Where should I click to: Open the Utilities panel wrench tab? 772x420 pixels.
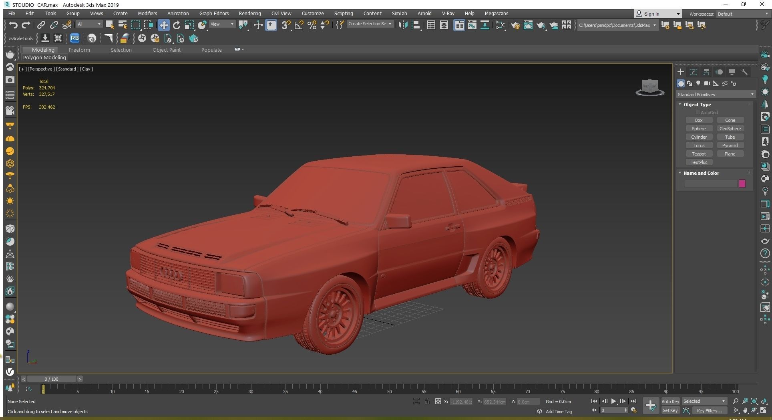point(745,72)
